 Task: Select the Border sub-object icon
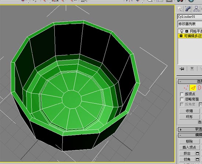199,88
